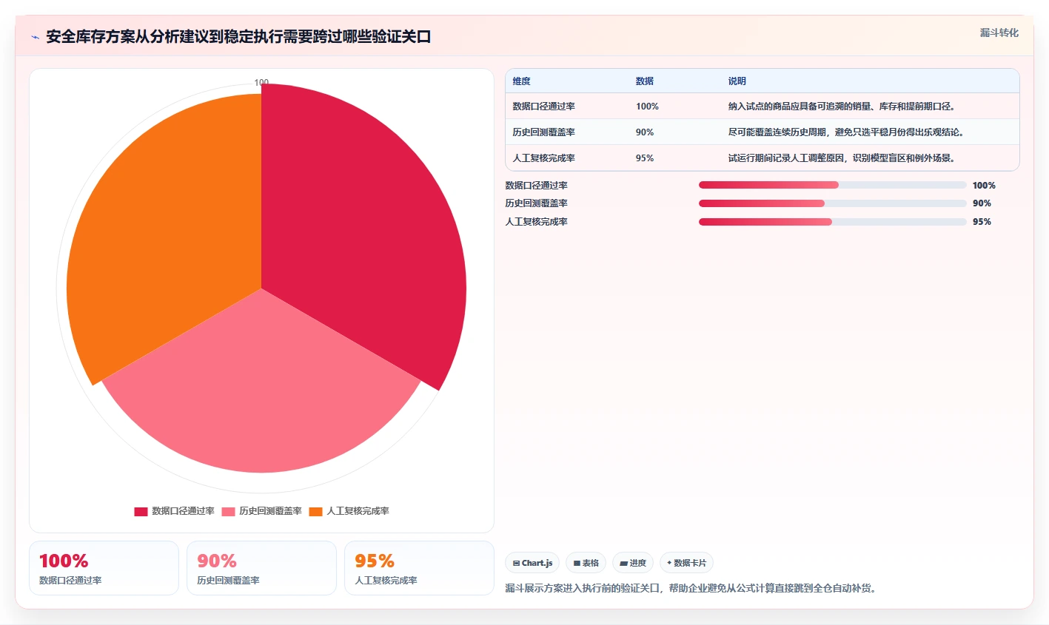1049x625 pixels.
Task: Toggle 历史回测覆盖率 legend swatch in chart
Action: click(228, 512)
